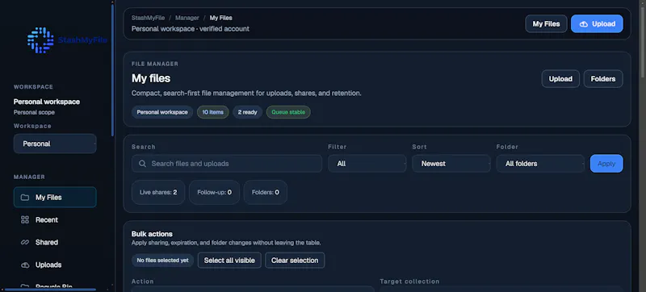The width and height of the screenshot is (646, 292).
Task: Click the blue Apply button
Action: 606,164
